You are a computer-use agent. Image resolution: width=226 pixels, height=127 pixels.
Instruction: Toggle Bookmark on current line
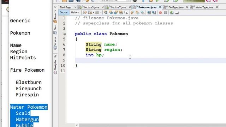[142, 13]
